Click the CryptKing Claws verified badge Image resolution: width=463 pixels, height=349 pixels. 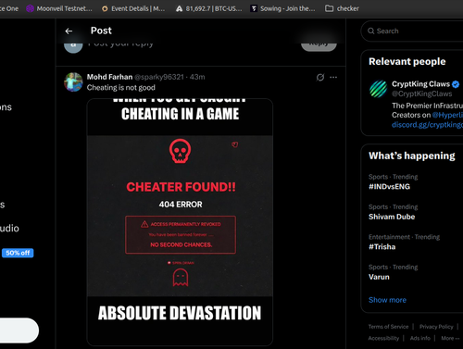point(456,84)
